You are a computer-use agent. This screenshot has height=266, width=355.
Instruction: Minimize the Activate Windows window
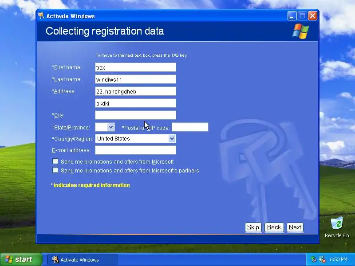pos(292,16)
